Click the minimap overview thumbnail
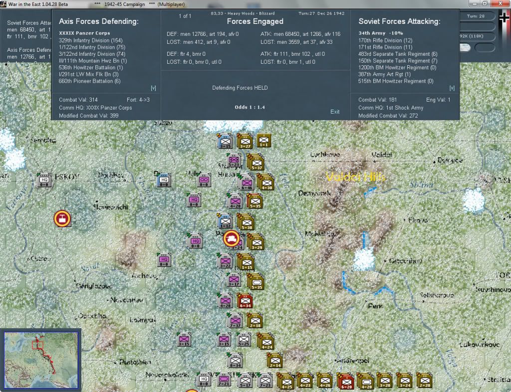Viewport: 511px width, 392px height. (41, 360)
